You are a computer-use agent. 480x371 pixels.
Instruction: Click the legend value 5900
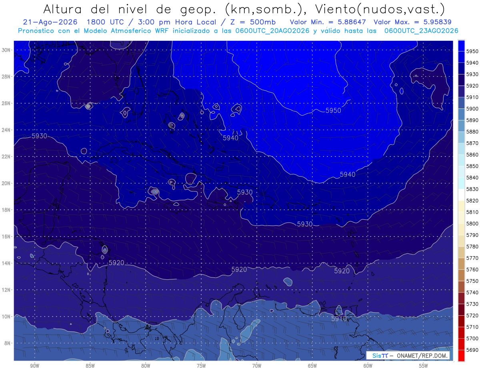point(472,108)
